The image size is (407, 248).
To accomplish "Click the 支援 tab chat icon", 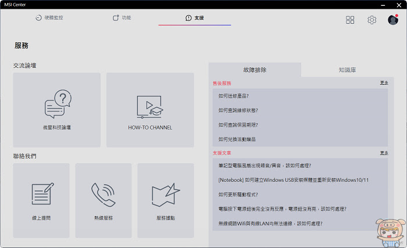I will 188,18.
